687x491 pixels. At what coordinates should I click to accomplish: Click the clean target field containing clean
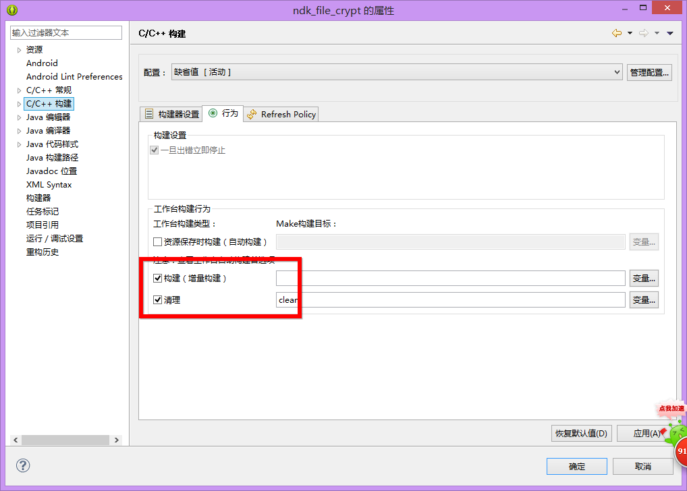tap(450, 300)
